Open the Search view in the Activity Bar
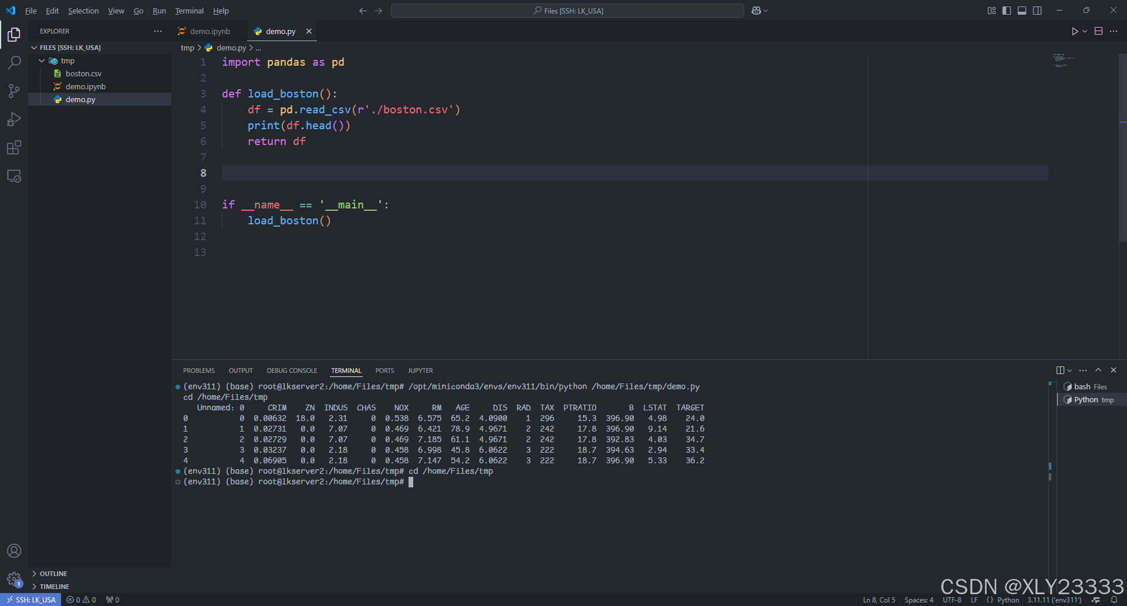This screenshot has height=606, width=1127. click(14, 62)
